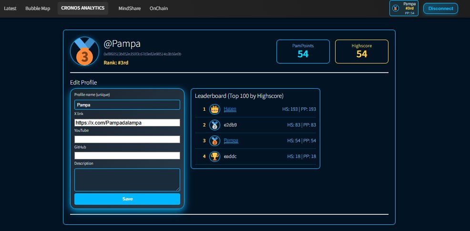Click the silver medal icon beside e2db9
This screenshot has height=231, width=470.
pyautogui.click(x=215, y=125)
